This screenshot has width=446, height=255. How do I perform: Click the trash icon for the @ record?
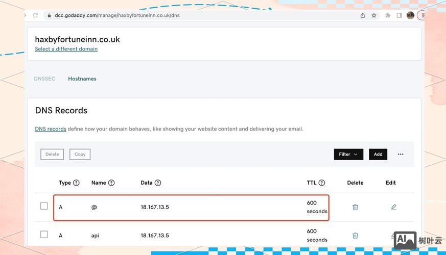coord(355,207)
